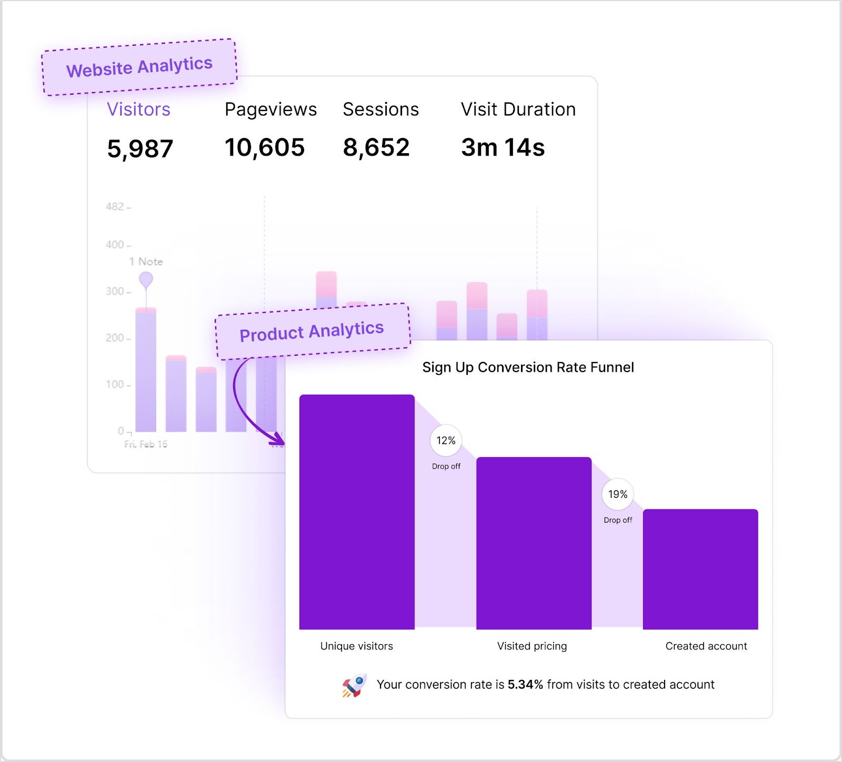Click the Sign Up Conversion Rate Funnel title
The width and height of the screenshot is (842, 762).
pyautogui.click(x=528, y=367)
